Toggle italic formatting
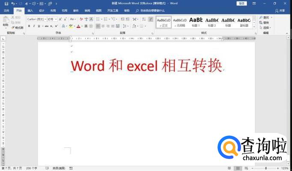Image resolution: width=292 pixels, height=171 pixels. (x=34, y=26)
